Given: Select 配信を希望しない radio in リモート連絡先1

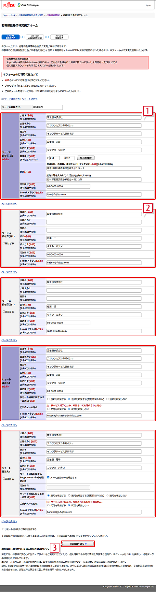Looking at the screenshot, I should (x=70, y=409).
